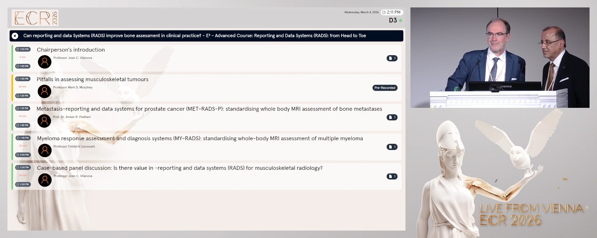This screenshot has height=238, width=597.
Task: Open document badge for MY-RADS talk
Action: pyautogui.click(x=392, y=147)
